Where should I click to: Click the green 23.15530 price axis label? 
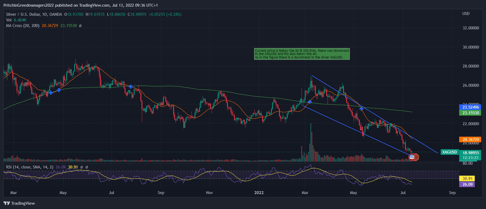point(470,113)
